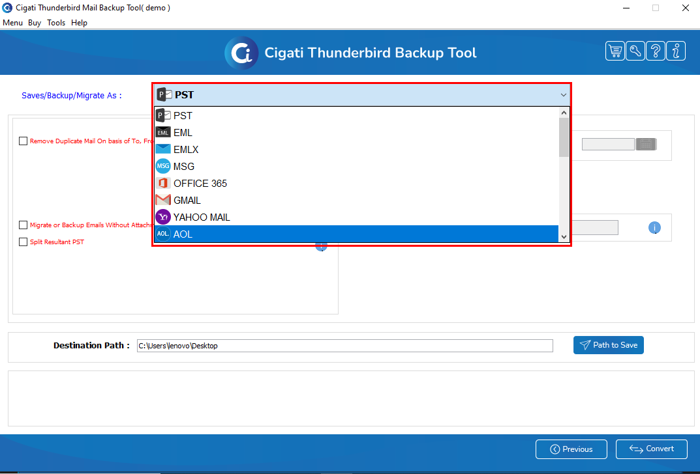Image resolution: width=700 pixels, height=474 pixels.
Task: Click the date input field beside calendar
Action: (608, 144)
